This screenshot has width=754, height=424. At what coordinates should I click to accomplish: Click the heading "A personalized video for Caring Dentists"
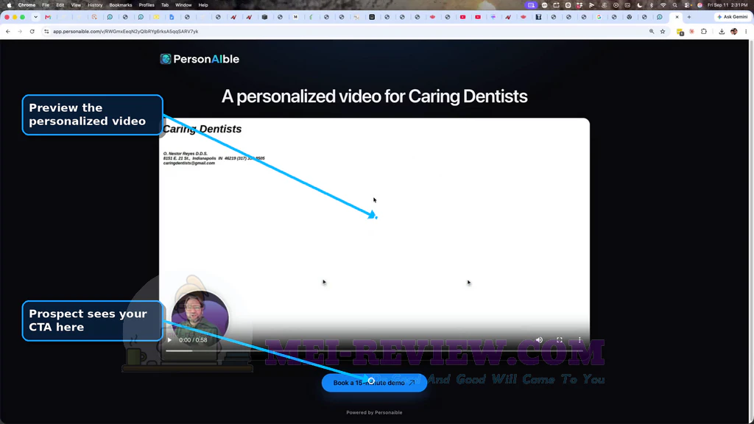(x=374, y=96)
